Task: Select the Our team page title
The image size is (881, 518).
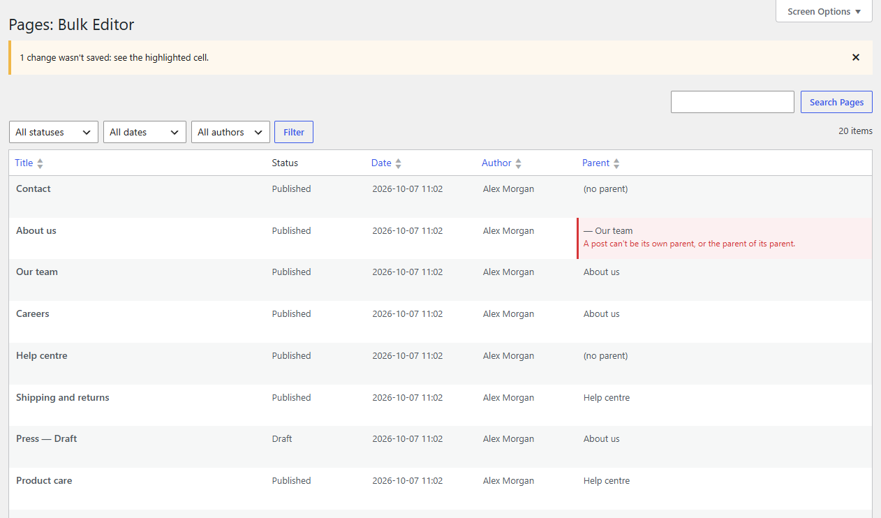Action: click(x=37, y=272)
